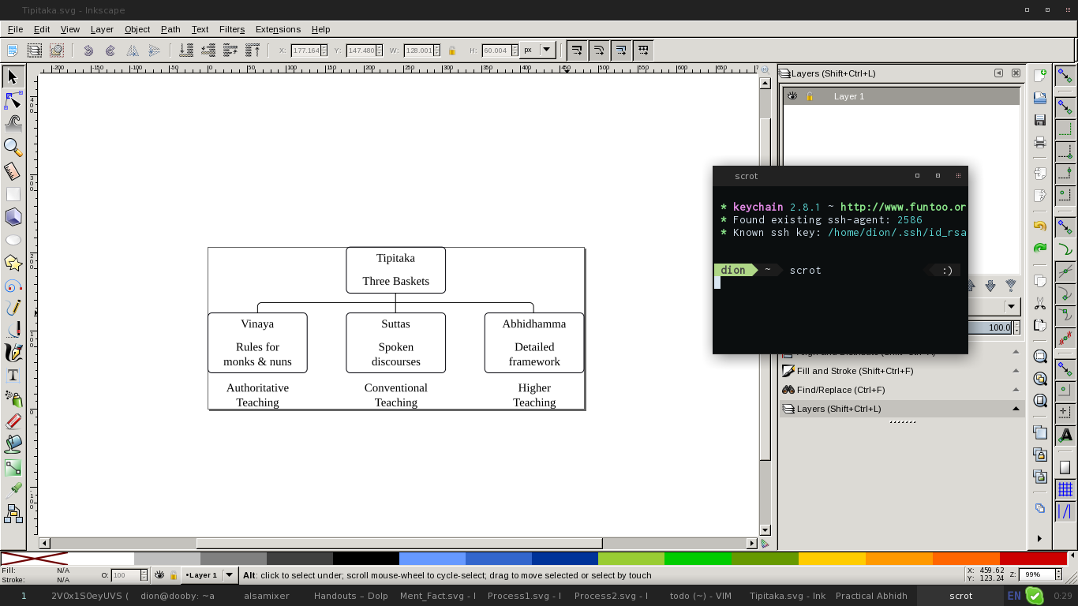
Task: Click Rotate 90 degrees counter-clockwise icon
Action: point(88,50)
